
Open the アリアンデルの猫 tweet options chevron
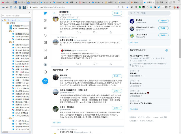pos(121,132)
